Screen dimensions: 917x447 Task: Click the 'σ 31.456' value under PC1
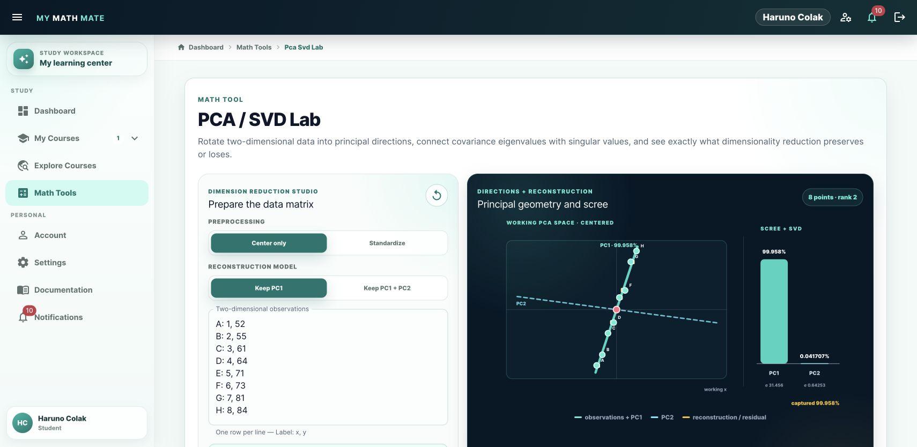pyautogui.click(x=774, y=385)
